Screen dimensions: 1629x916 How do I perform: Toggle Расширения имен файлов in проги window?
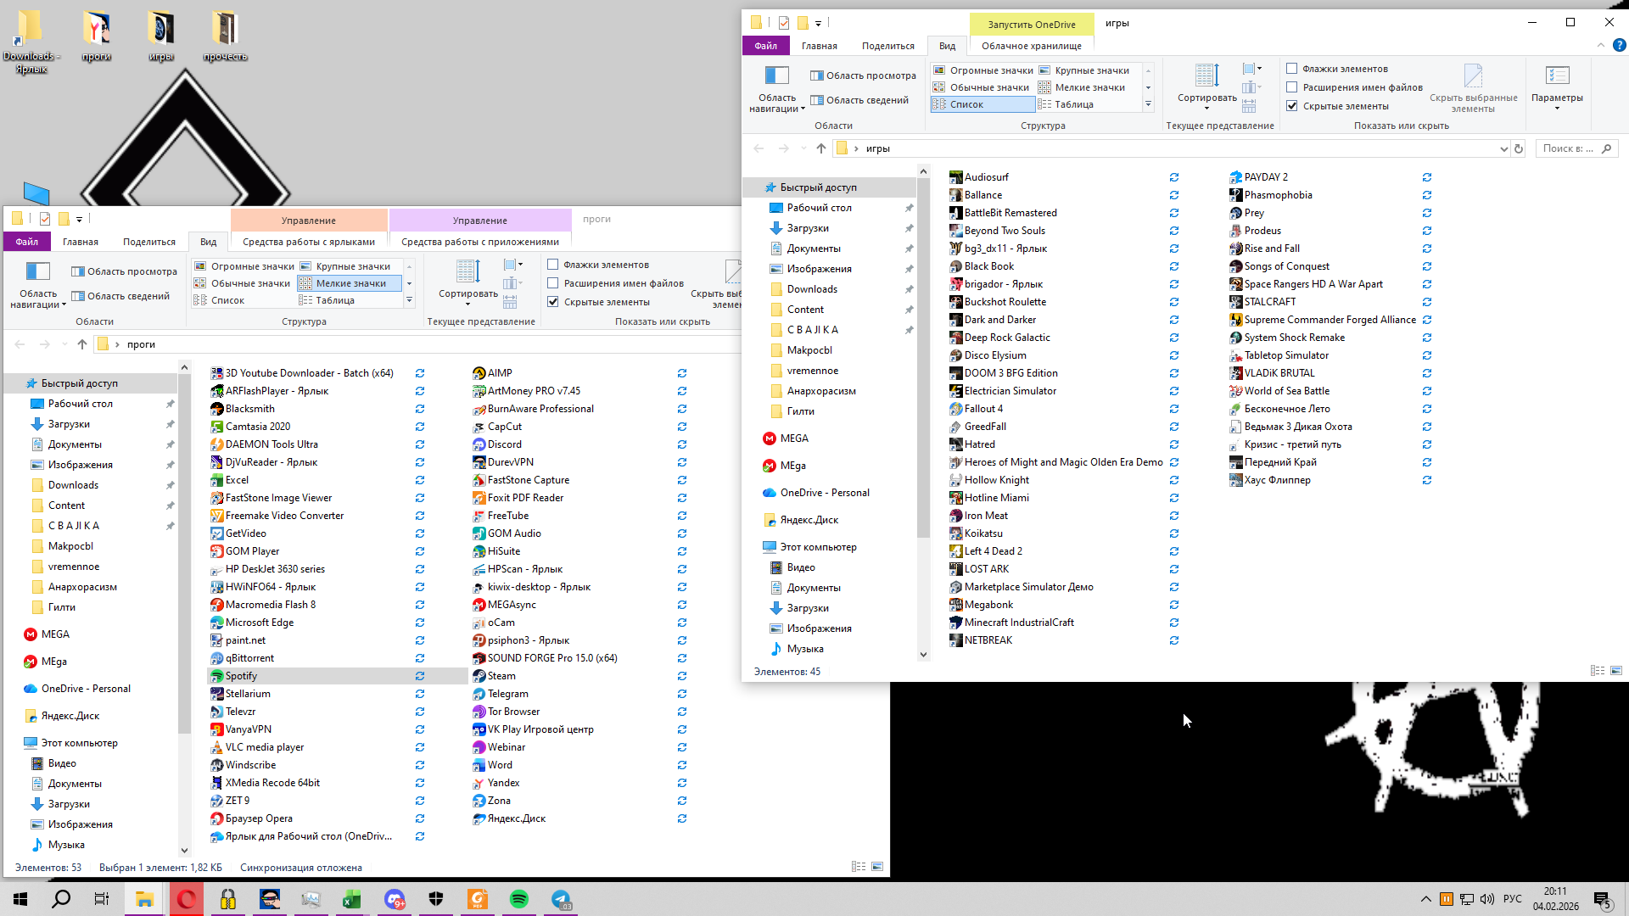tap(553, 283)
